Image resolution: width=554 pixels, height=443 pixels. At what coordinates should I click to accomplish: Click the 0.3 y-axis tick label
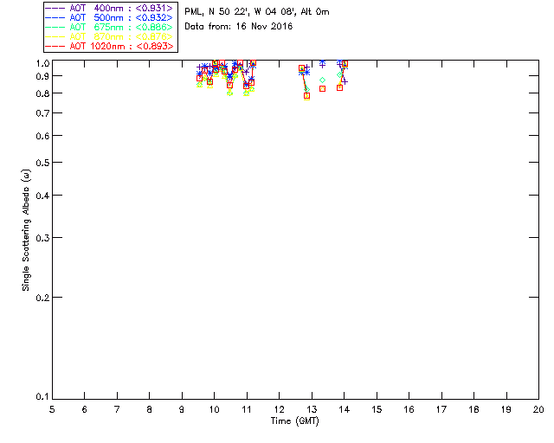(x=42, y=238)
